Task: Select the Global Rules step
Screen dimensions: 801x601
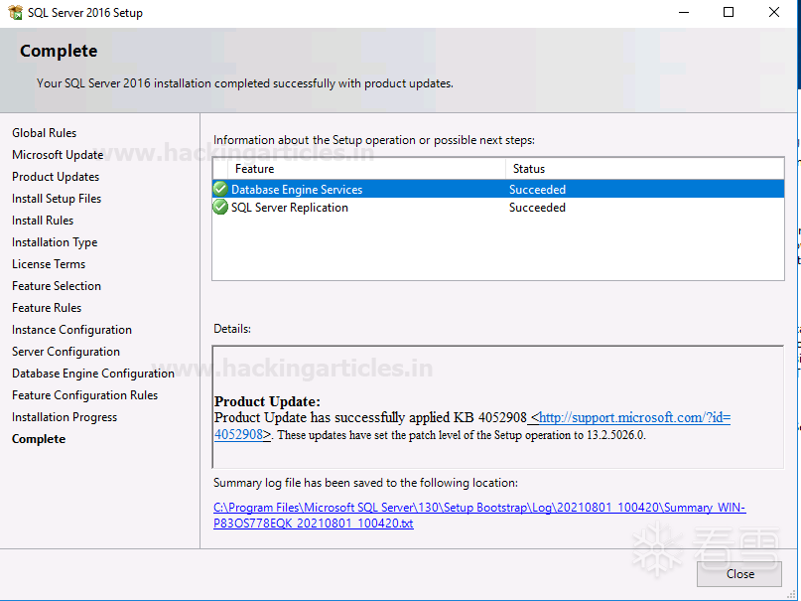Action: tap(44, 133)
